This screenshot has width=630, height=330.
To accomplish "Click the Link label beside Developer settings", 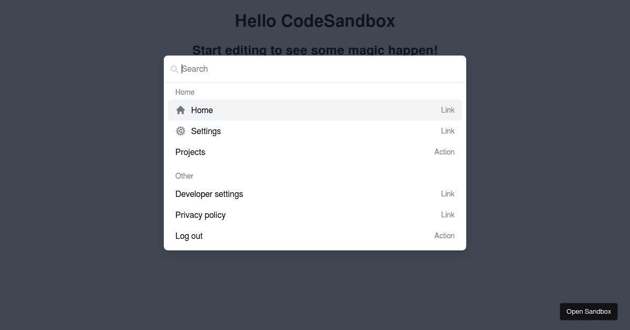I will (448, 194).
